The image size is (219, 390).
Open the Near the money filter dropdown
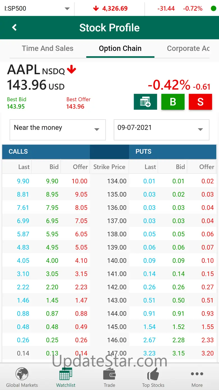click(58, 130)
